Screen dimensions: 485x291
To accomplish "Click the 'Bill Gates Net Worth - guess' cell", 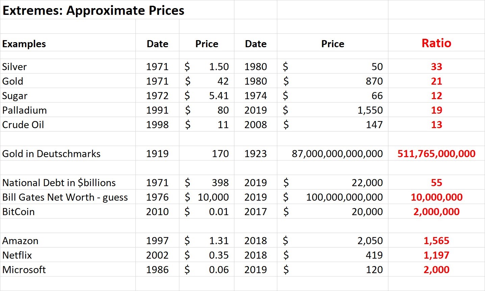I will pos(65,197).
